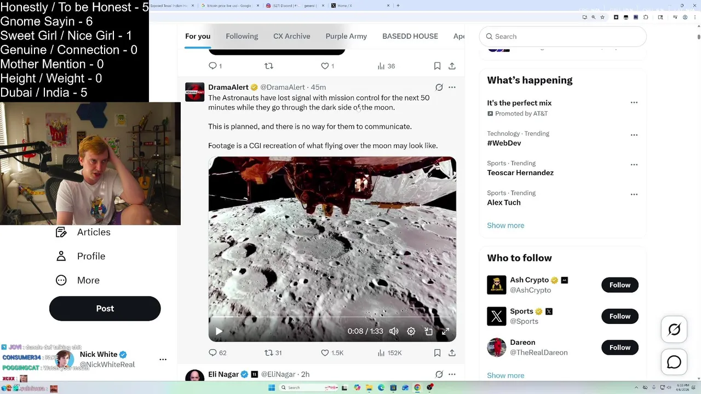This screenshot has height=394, width=701.
Task: Open the floating Messages chat button
Action: click(x=674, y=362)
